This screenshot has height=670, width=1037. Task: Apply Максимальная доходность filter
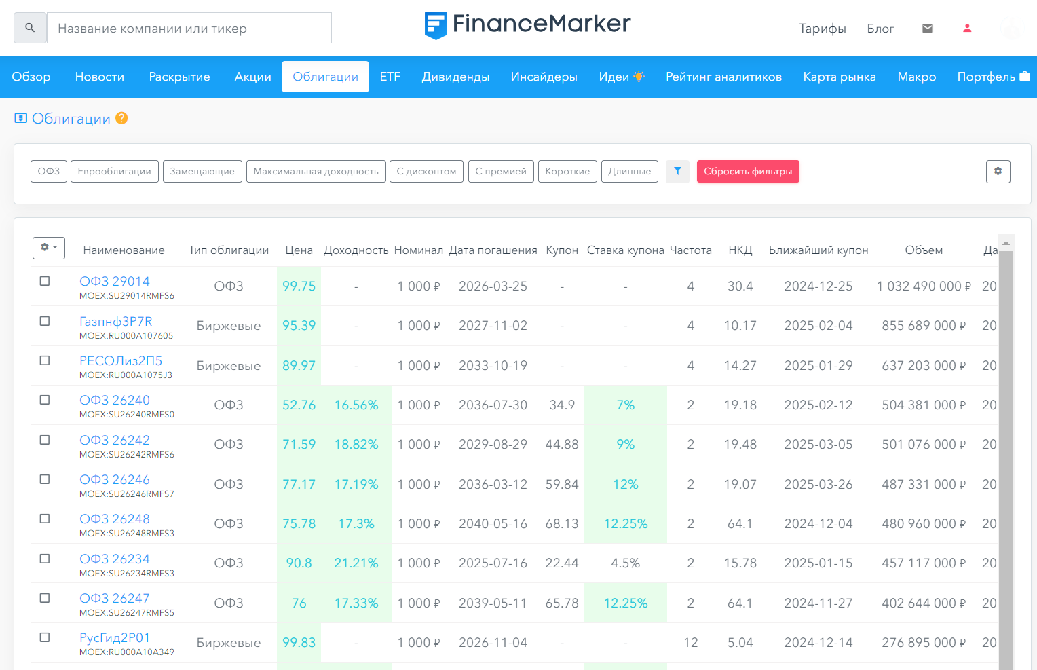pos(316,172)
